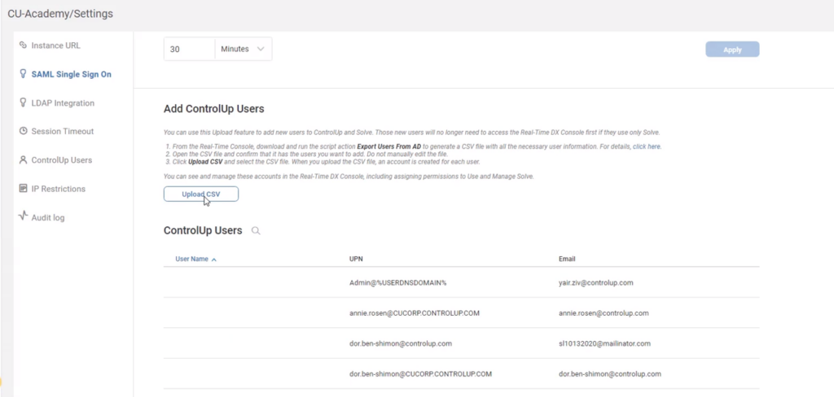
Task: Follow the 'click here' details link
Action: [647, 146]
